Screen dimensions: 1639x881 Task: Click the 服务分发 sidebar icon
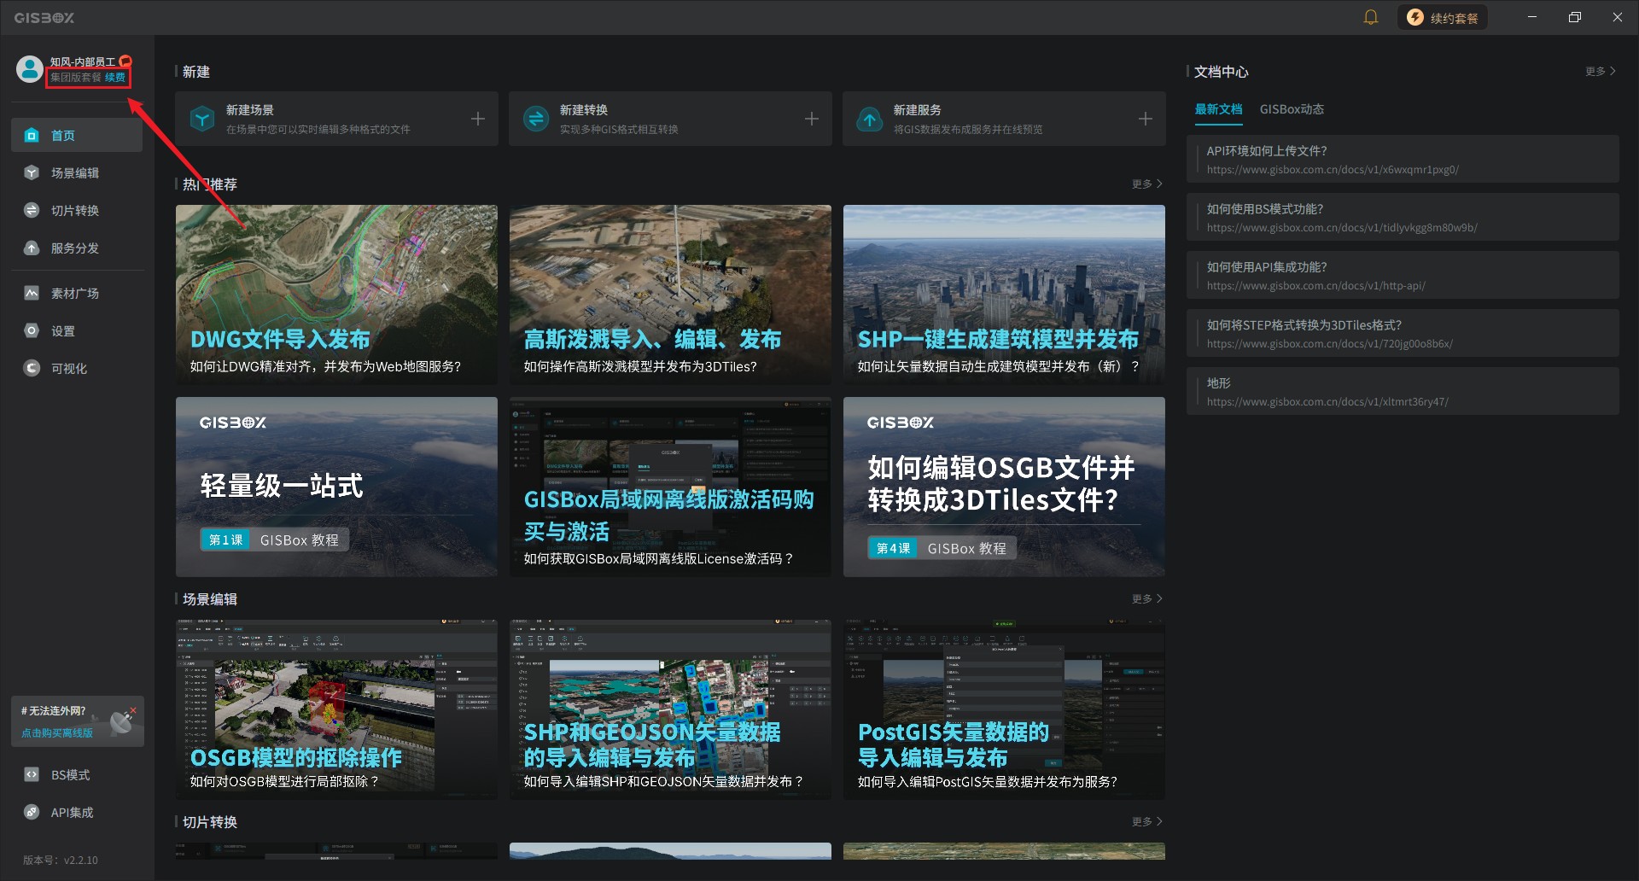(x=32, y=248)
